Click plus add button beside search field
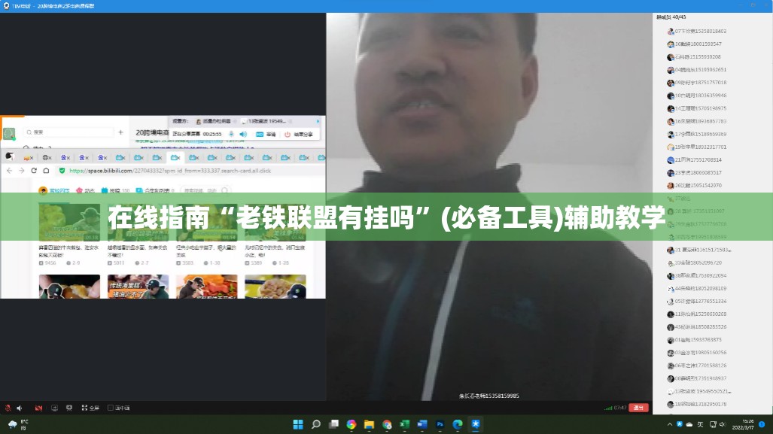The width and height of the screenshot is (773, 434). click(120, 132)
